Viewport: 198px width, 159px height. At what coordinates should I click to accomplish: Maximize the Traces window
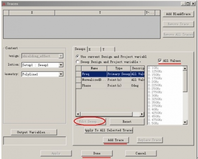[188, 4]
